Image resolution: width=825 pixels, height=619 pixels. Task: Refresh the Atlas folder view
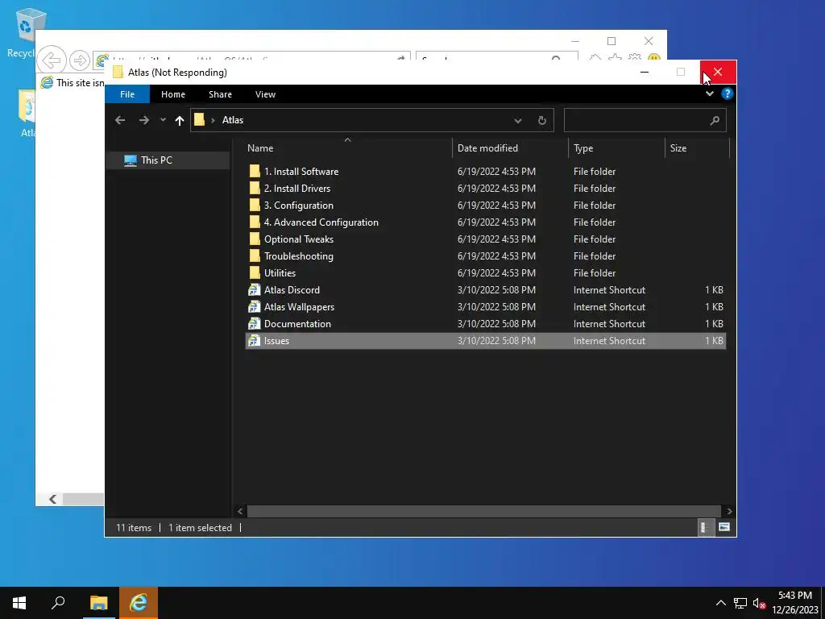click(542, 121)
